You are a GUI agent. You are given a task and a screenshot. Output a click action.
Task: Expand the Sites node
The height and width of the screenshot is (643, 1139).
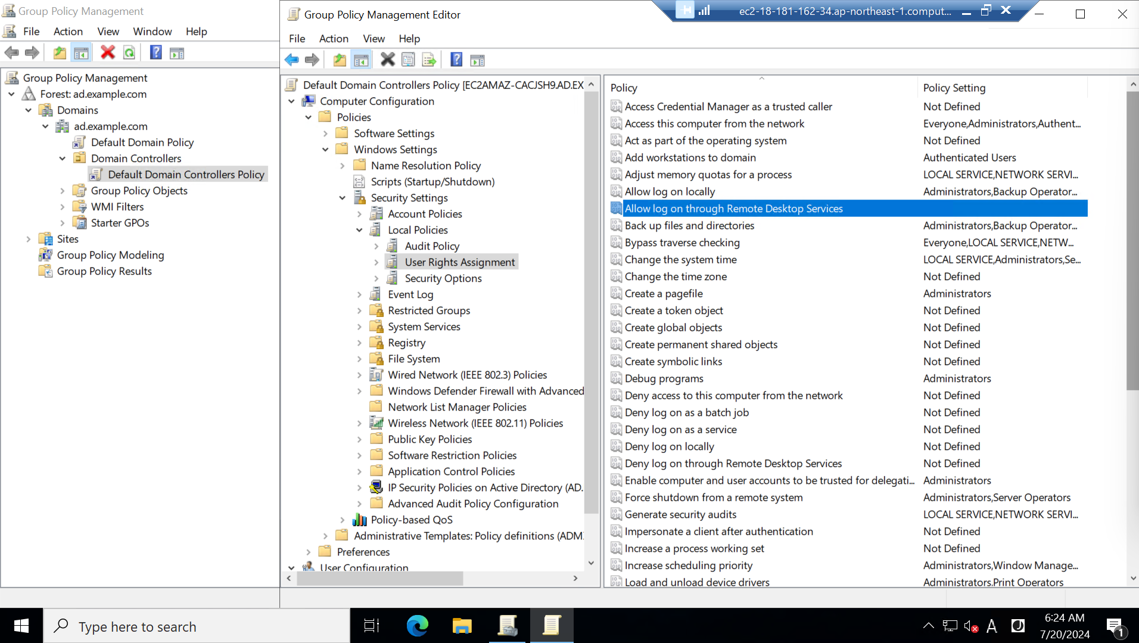[x=29, y=239]
